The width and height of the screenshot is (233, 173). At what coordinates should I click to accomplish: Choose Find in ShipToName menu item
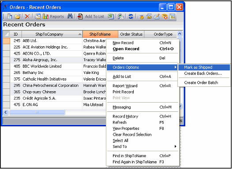pyautogui.click(x=143, y=156)
